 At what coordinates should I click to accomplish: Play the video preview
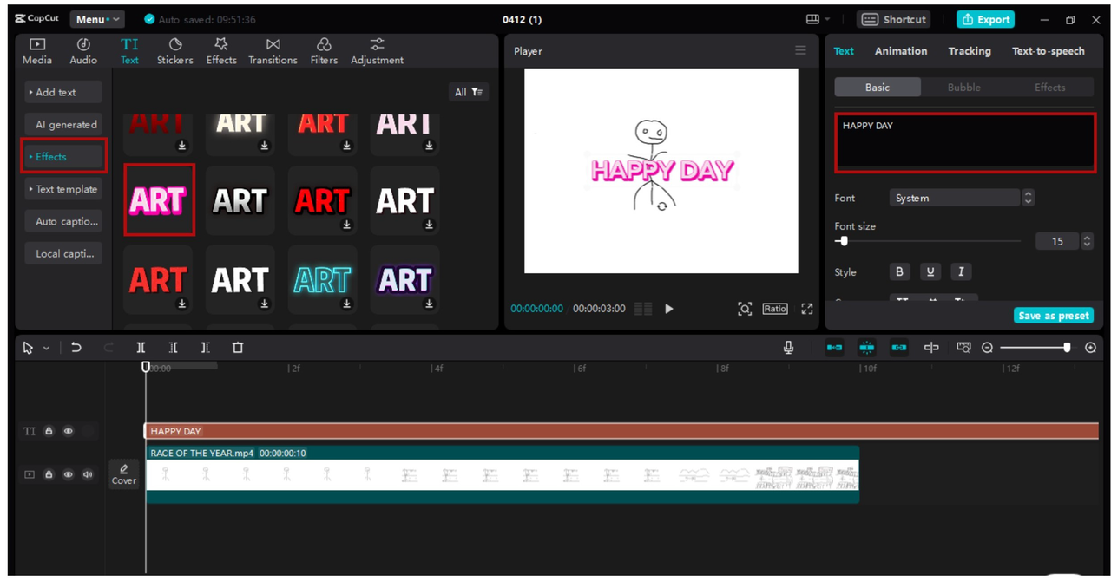(669, 309)
